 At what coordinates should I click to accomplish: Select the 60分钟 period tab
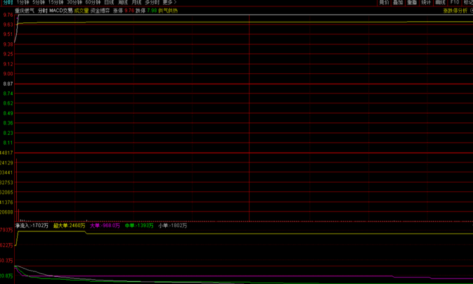(93, 3)
